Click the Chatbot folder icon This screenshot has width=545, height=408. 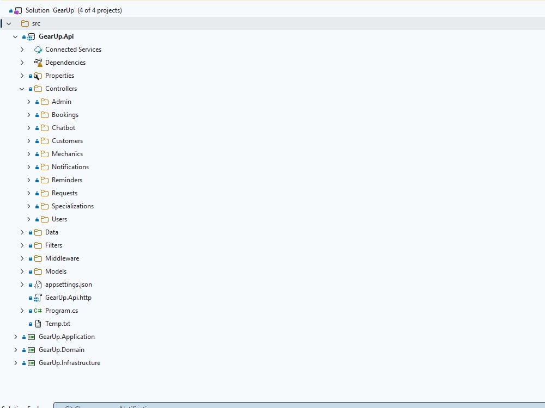(45, 128)
